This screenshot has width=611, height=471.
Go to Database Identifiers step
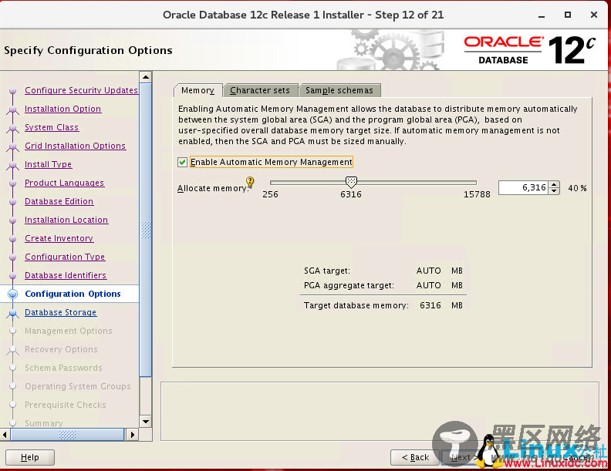tap(66, 275)
